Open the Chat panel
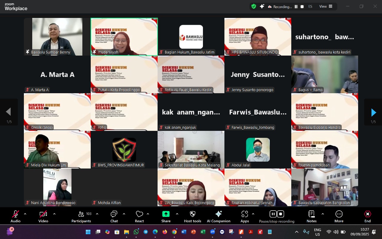Image resolution: width=382 pixels, height=239 pixels. (x=114, y=216)
